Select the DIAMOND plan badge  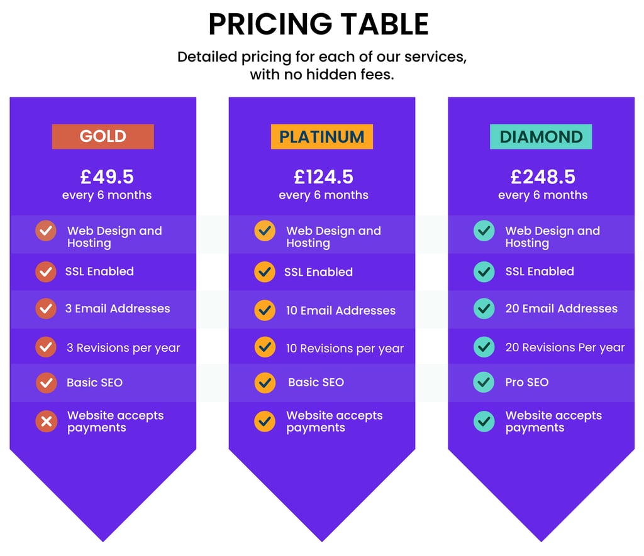(x=541, y=136)
